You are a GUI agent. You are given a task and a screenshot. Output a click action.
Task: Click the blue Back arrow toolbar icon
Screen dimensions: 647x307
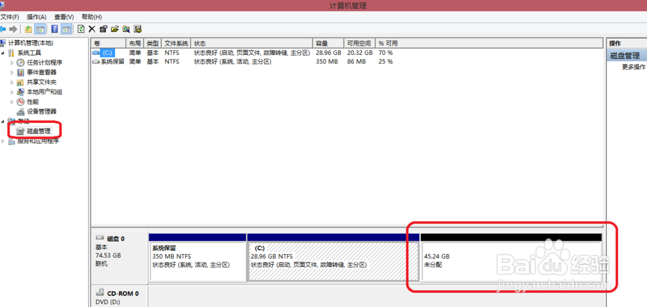[x=3, y=29]
